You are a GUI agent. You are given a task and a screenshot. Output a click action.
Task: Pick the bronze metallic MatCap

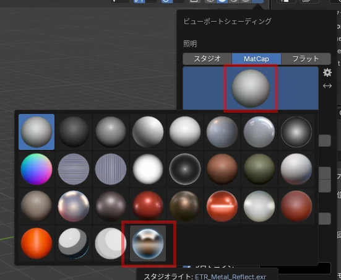(185, 206)
